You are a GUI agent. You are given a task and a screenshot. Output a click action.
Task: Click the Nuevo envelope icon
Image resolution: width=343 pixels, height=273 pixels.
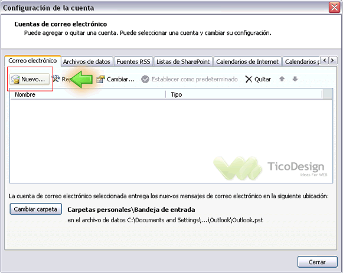[x=15, y=79]
